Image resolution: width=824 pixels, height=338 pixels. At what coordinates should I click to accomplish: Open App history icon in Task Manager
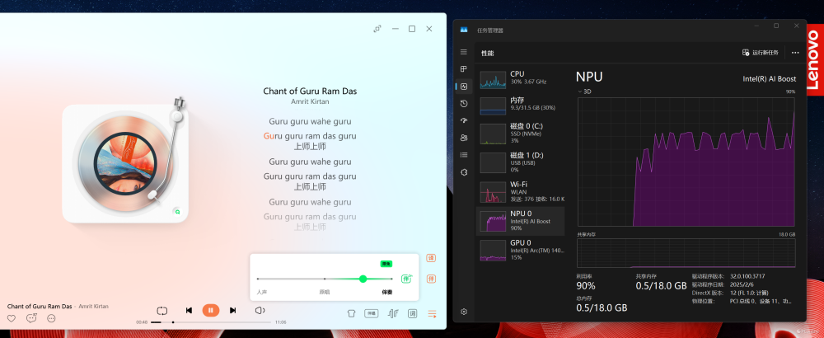pyautogui.click(x=463, y=104)
